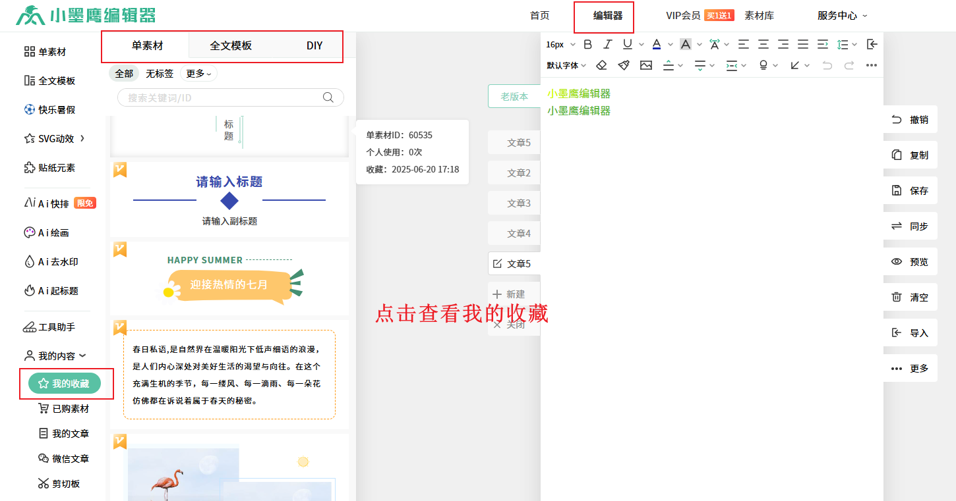Expand the background color dropdown arrow
The height and width of the screenshot is (501, 956).
click(699, 45)
